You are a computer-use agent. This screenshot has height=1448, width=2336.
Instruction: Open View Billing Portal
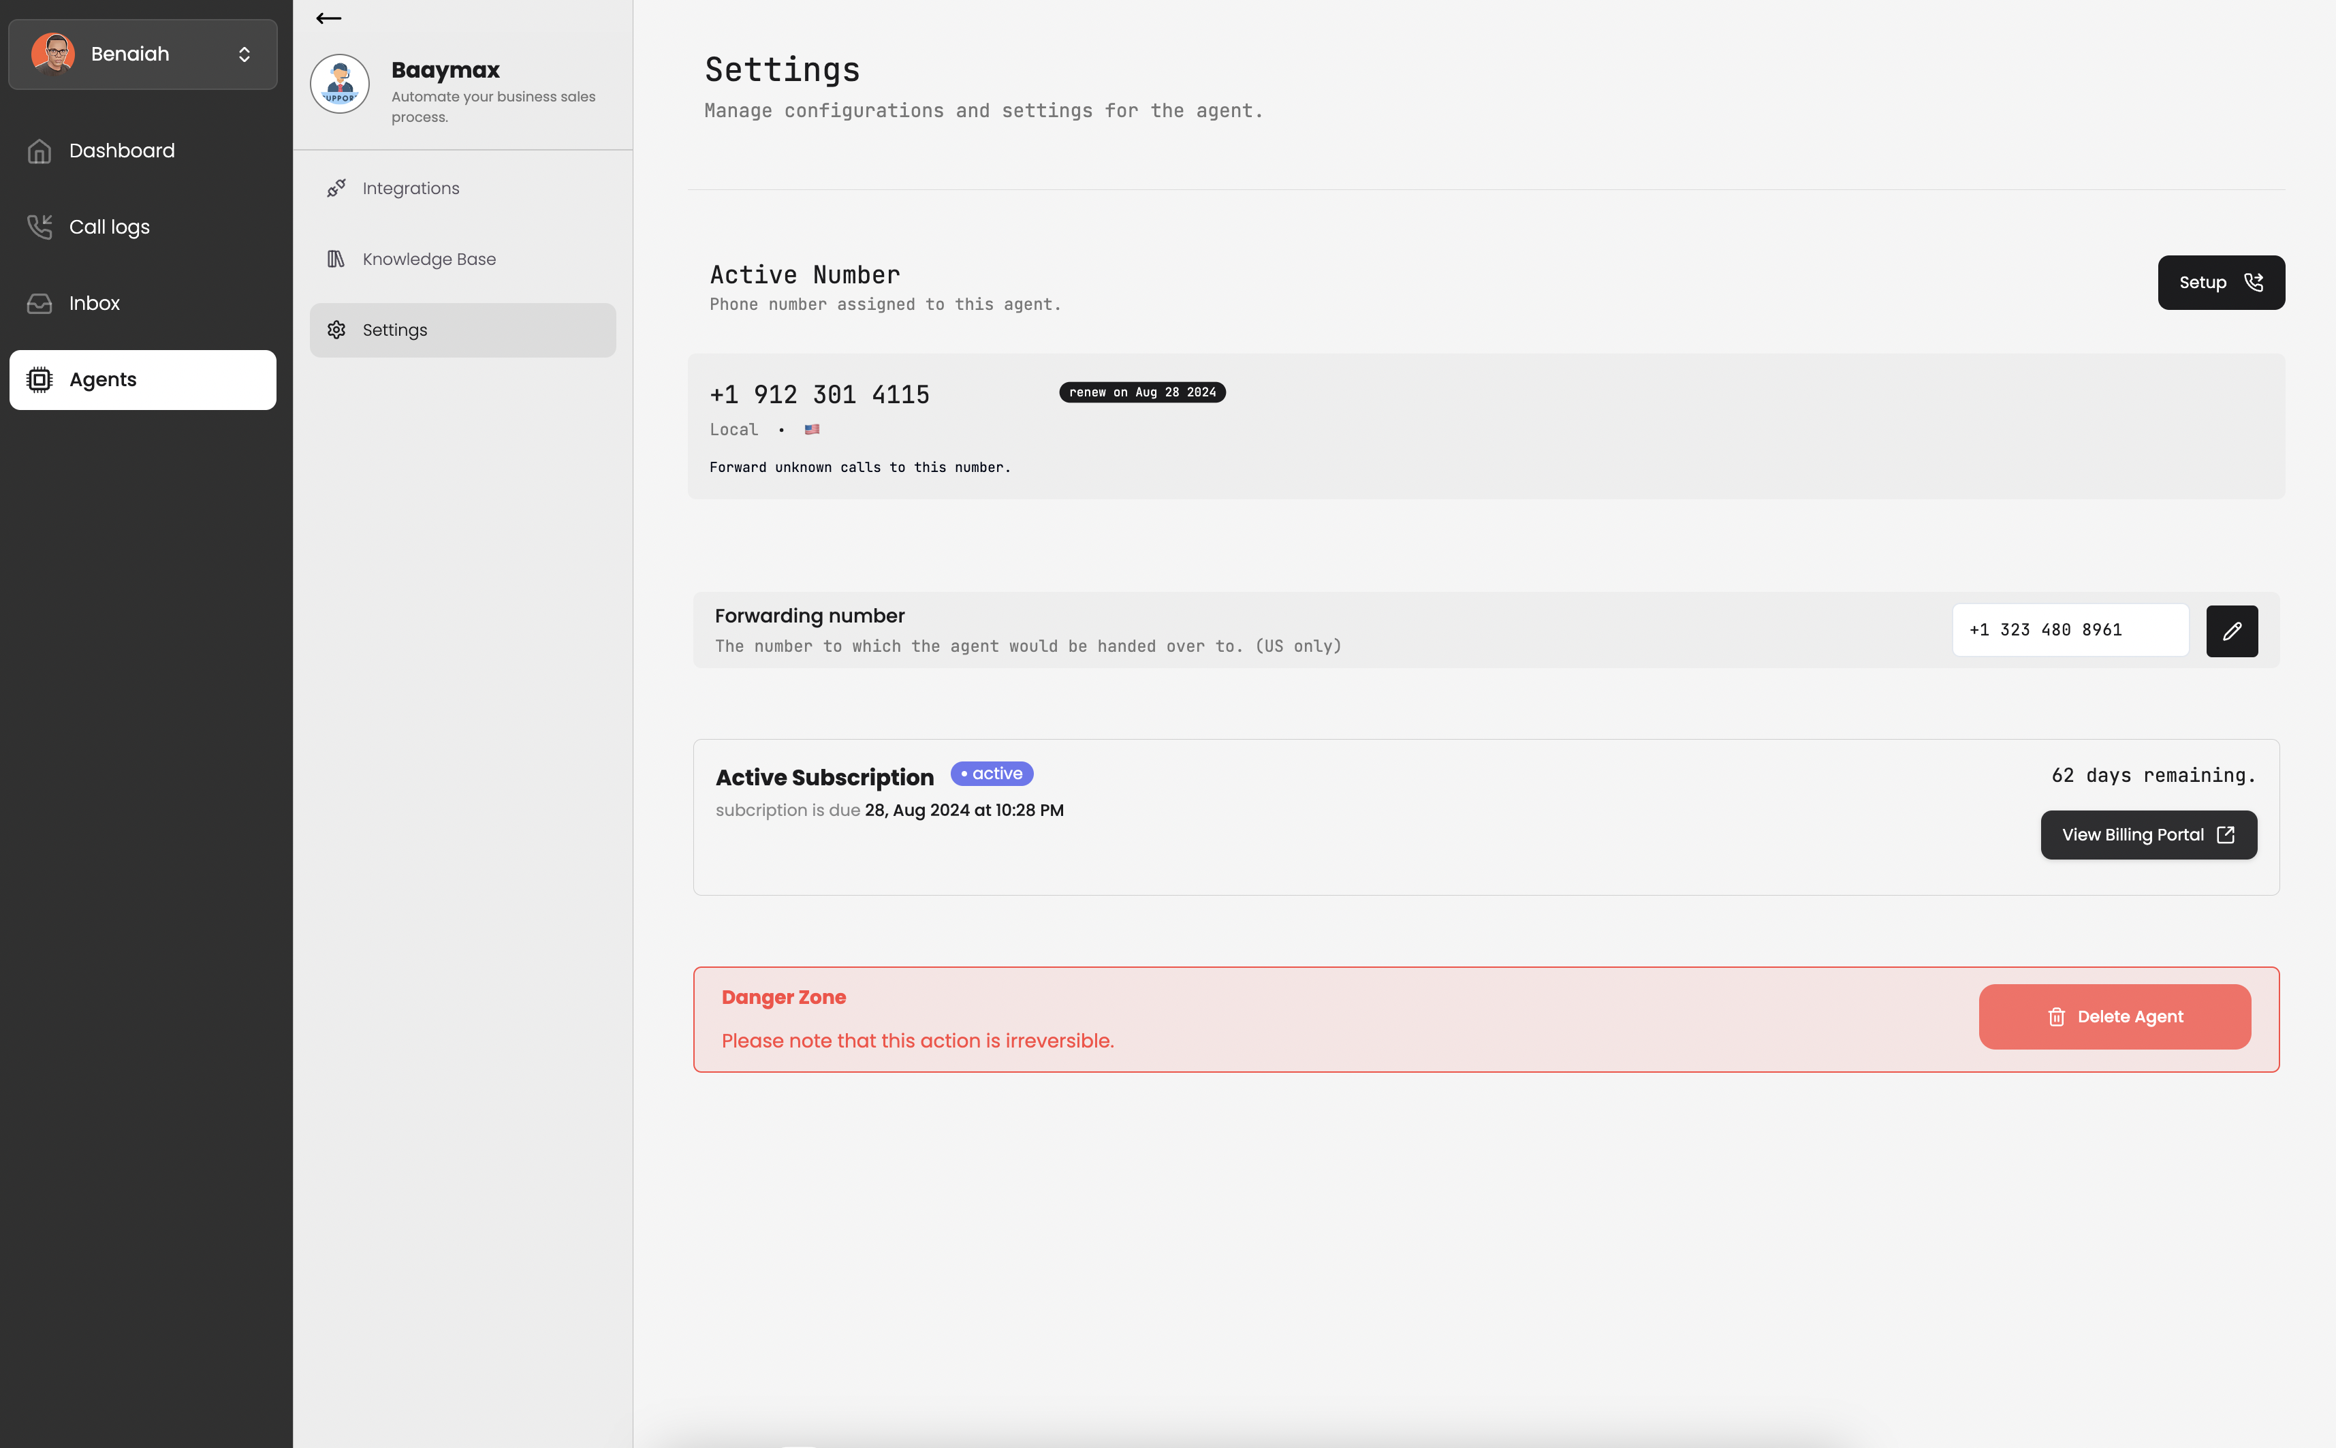pyautogui.click(x=2147, y=835)
